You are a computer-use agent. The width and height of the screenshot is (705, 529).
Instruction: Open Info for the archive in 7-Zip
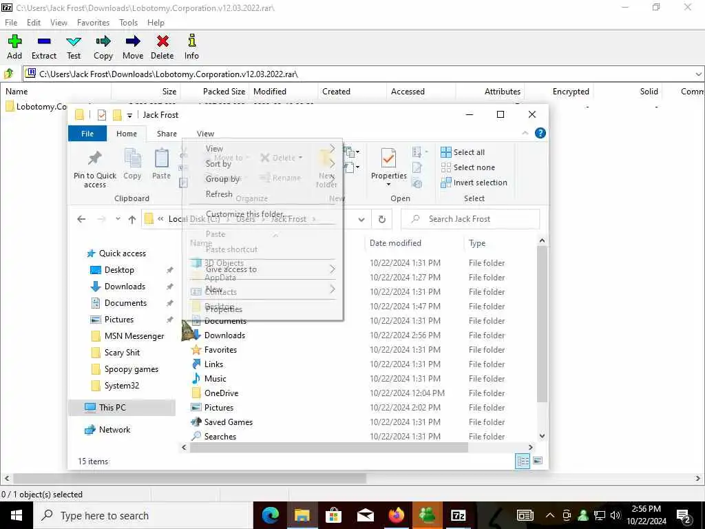(191, 47)
